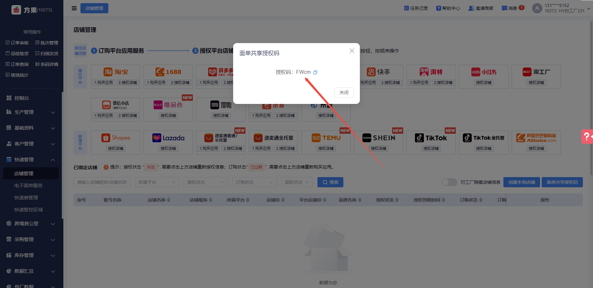Image resolution: width=593 pixels, height=288 pixels.
Task: Select 店铺管理 in the sidebar
Action: pos(31,173)
